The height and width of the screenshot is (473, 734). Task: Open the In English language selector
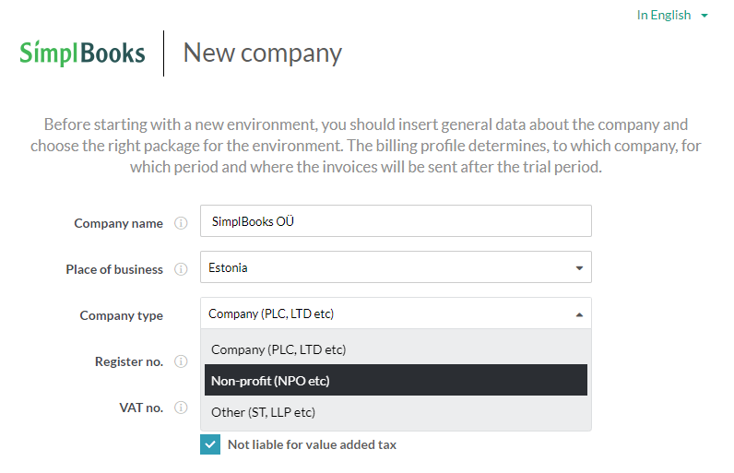(x=672, y=15)
